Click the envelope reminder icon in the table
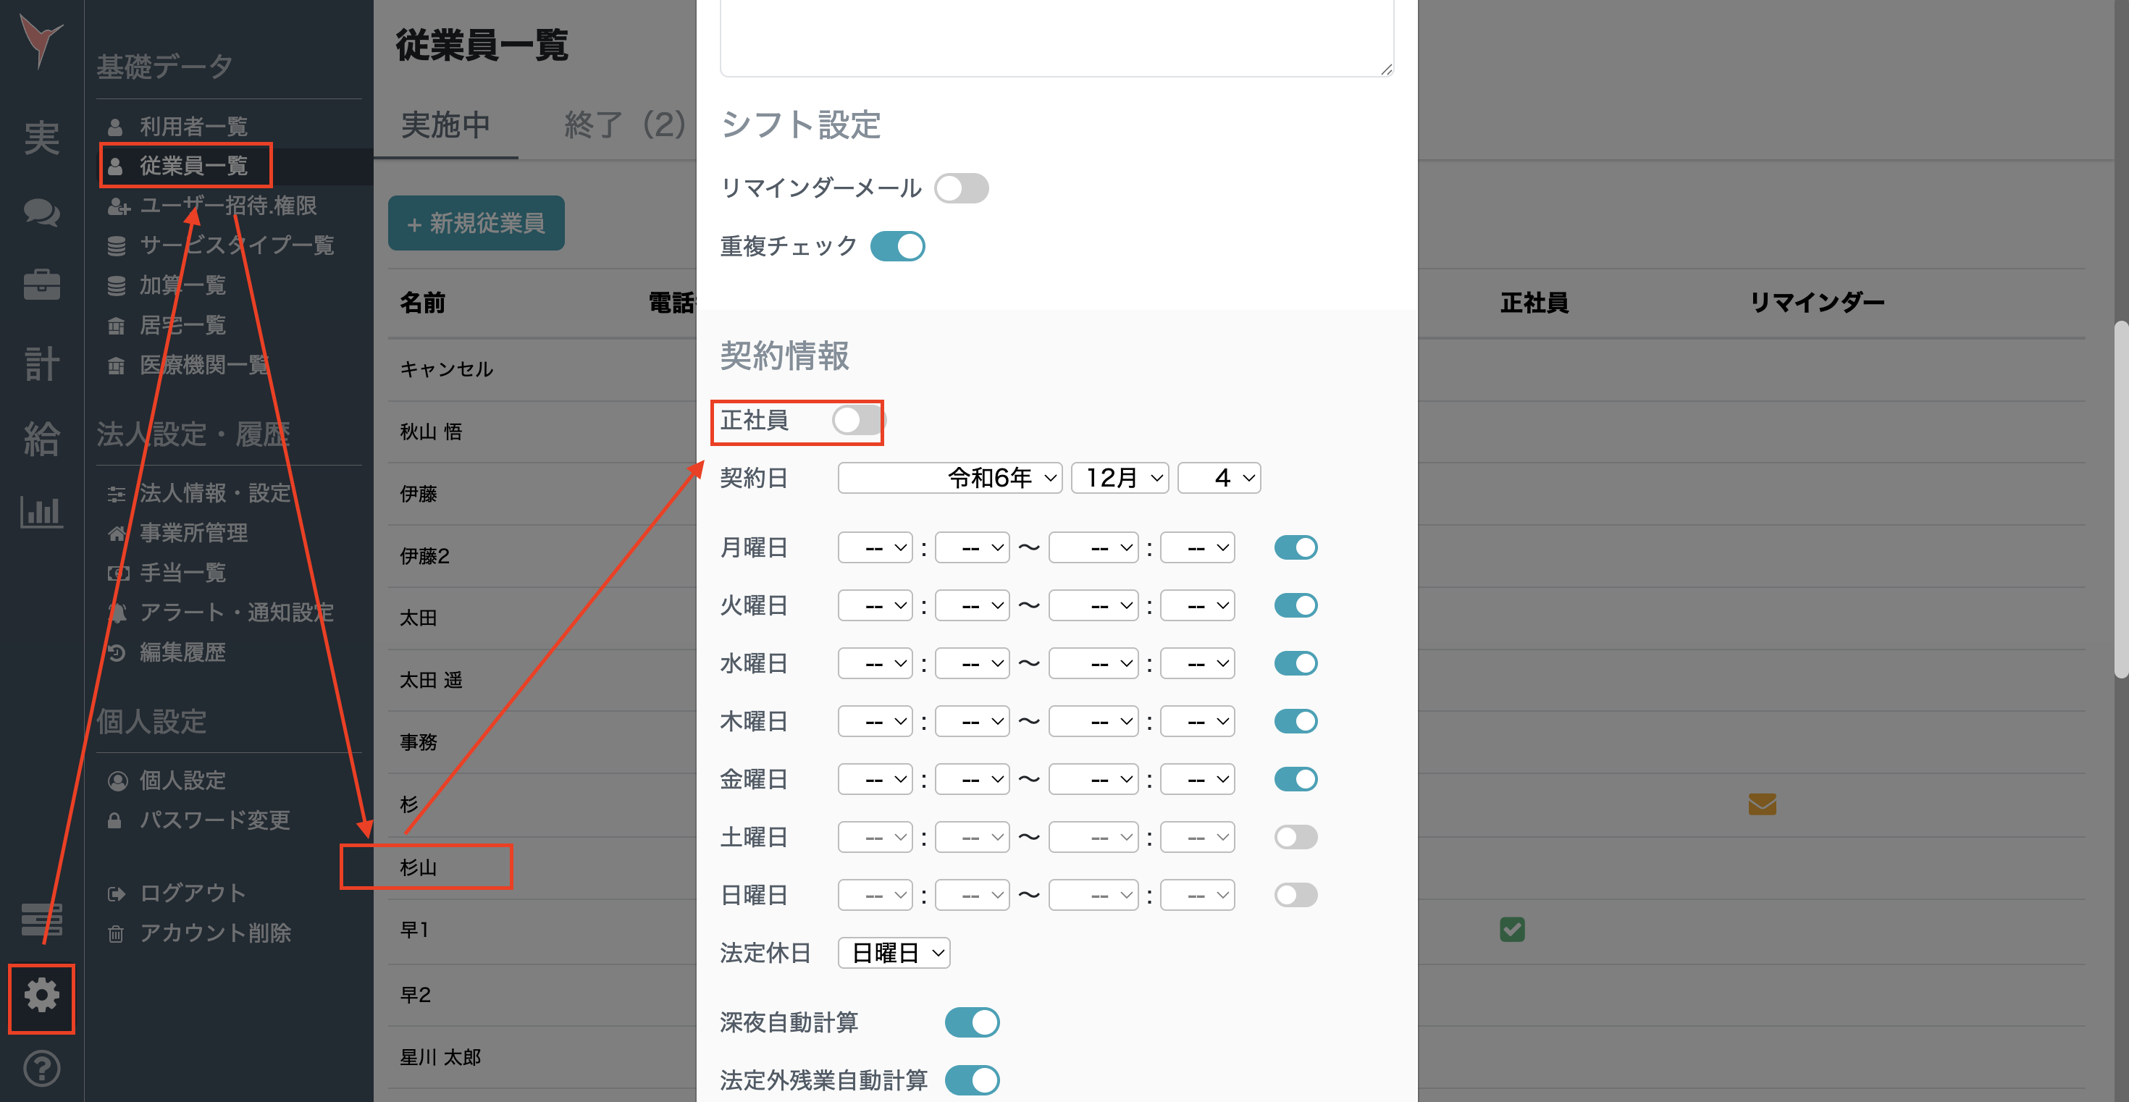 point(1761,804)
